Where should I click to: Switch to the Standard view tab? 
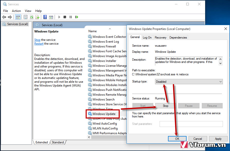58,142
